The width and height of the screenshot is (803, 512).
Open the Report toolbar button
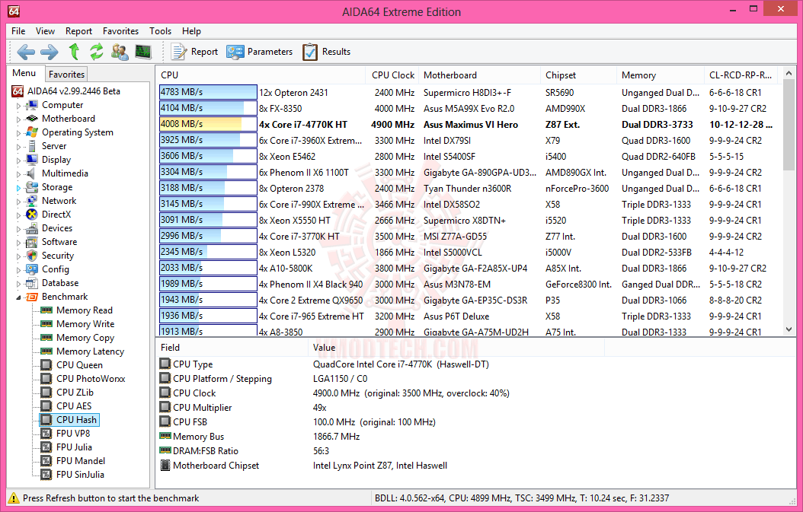(x=194, y=52)
